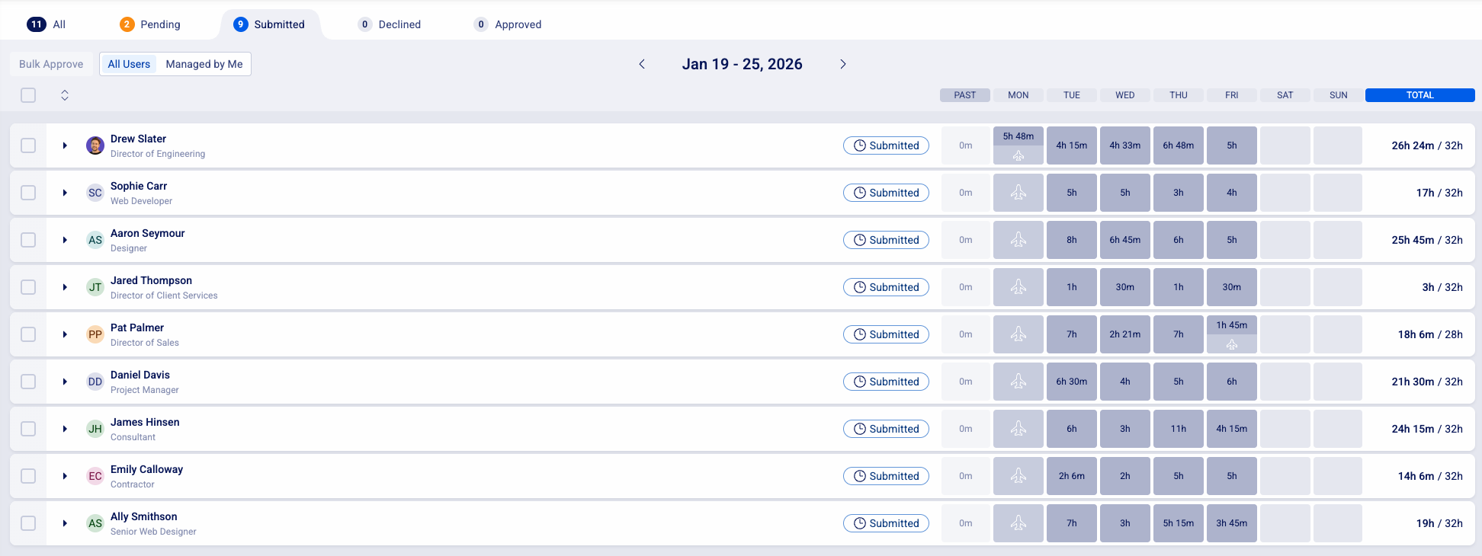Expand Ally Smithson's row
The width and height of the screenshot is (1482, 556).
coord(65,523)
